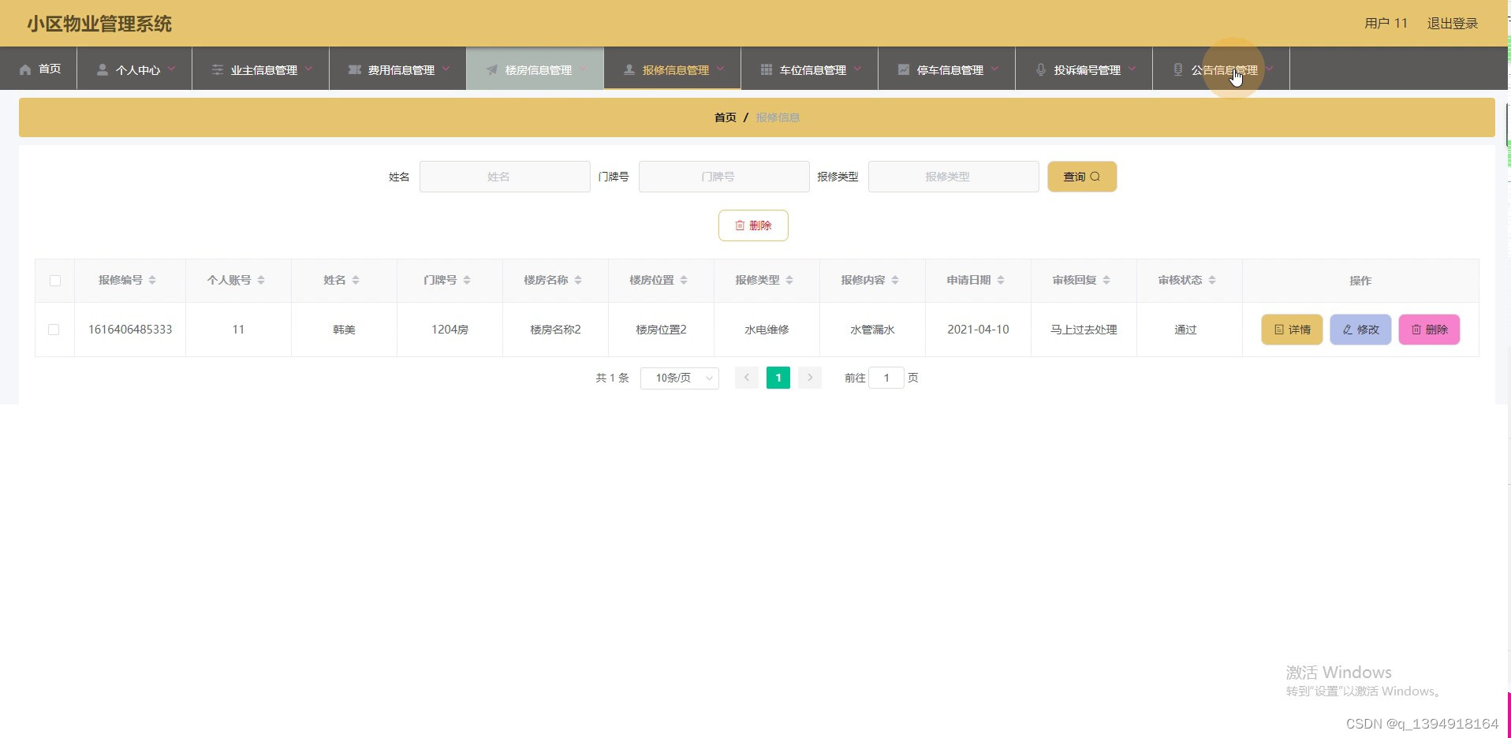Click the 查询 search button

pyautogui.click(x=1082, y=177)
